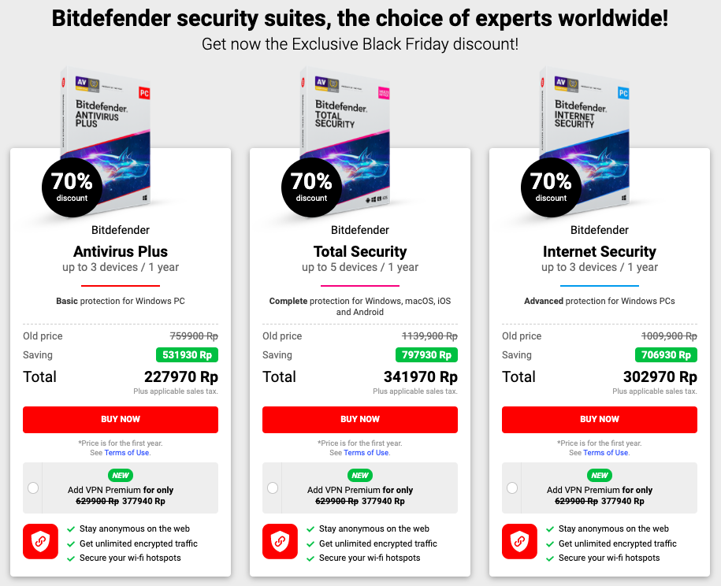Click the green 797930 Rp saving label

pyautogui.click(x=427, y=354)
